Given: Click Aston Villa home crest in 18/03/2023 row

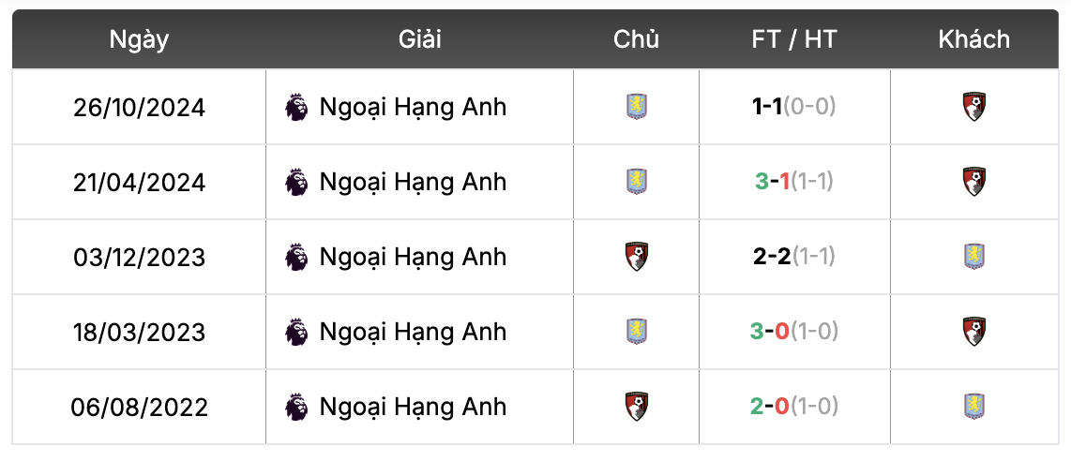Looking at the screenshot, I should click(637, 332).
